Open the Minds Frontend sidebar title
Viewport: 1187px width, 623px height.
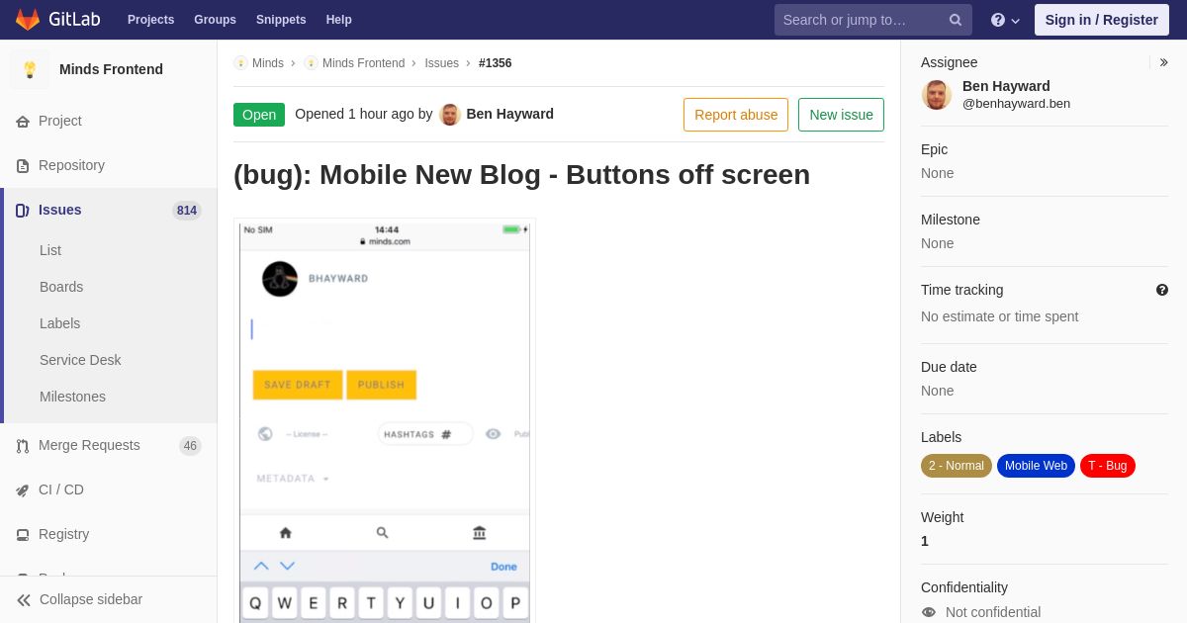point(111,69)
